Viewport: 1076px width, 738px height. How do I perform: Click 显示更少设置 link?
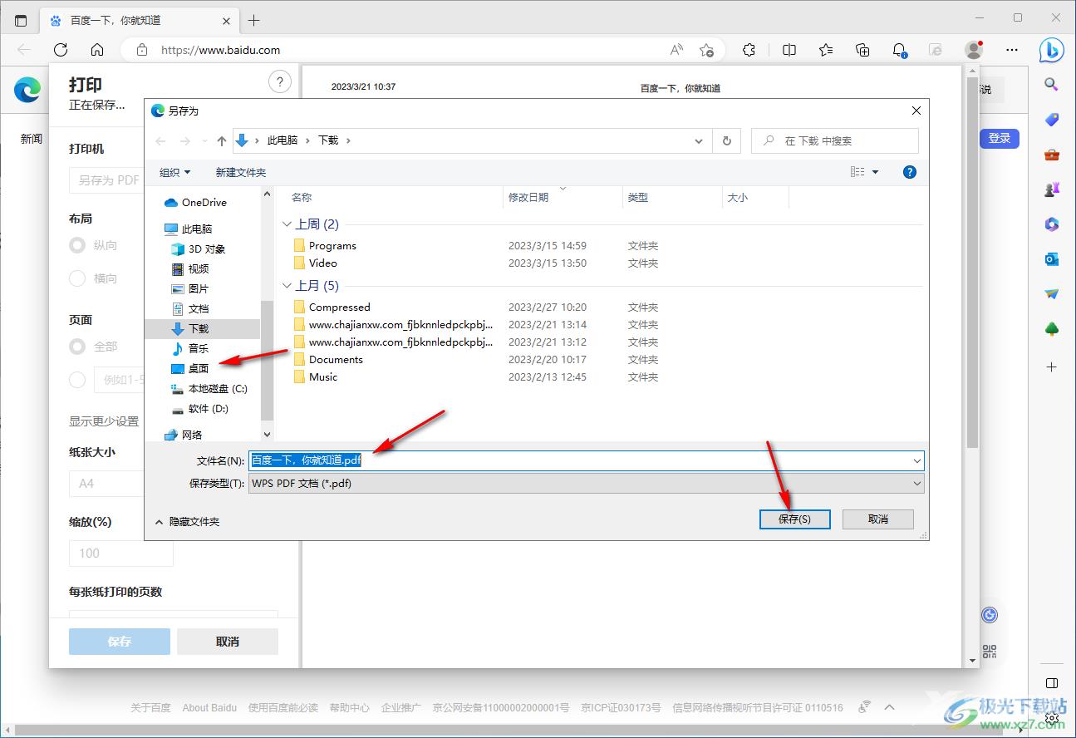coord(104,421)
